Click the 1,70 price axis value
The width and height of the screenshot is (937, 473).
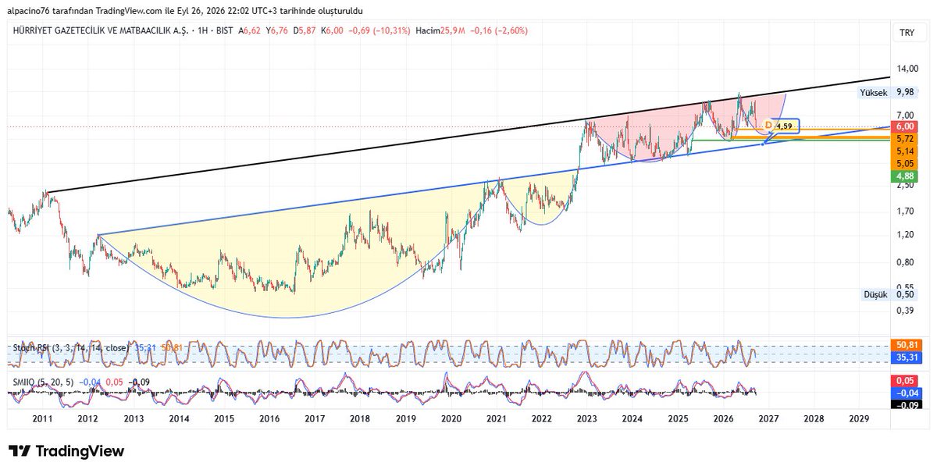tap(906, 211)
